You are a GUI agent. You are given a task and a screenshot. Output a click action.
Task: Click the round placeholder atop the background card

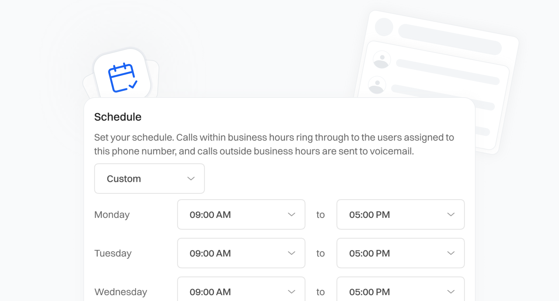pos(384,27)
